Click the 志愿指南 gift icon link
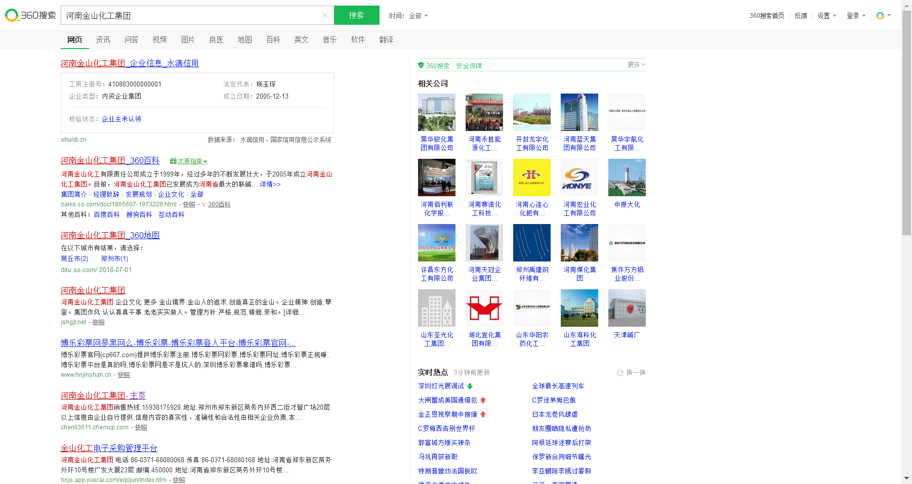Image resolution: width=912 pixels, height=484 pixels. pos(189,161)
